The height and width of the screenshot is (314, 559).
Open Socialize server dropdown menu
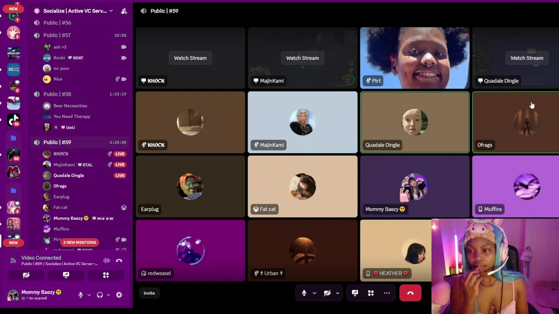[x=111, y=11]
